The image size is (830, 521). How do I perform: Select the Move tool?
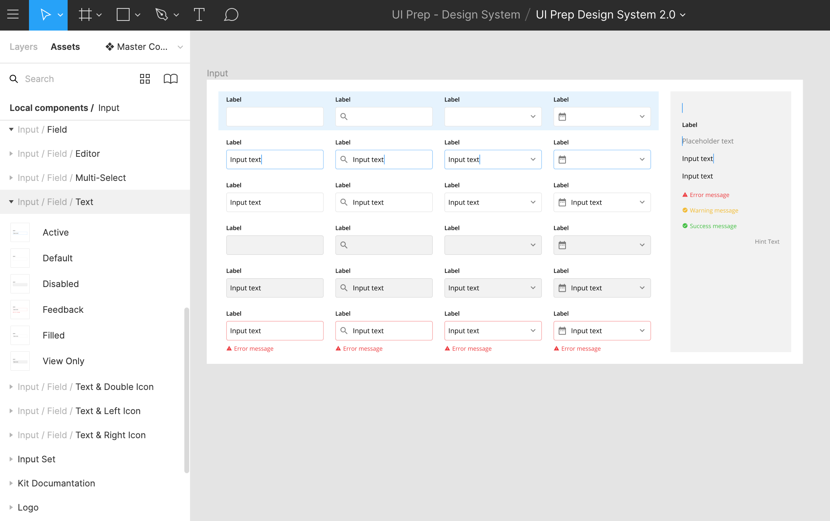tap(45, 14)
